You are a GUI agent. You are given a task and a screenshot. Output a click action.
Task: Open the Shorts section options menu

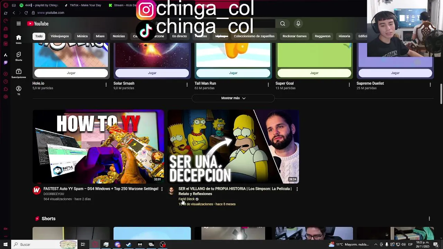coord(429,219)
